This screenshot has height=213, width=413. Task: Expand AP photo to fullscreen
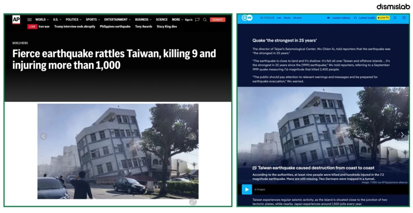[193, 202]
